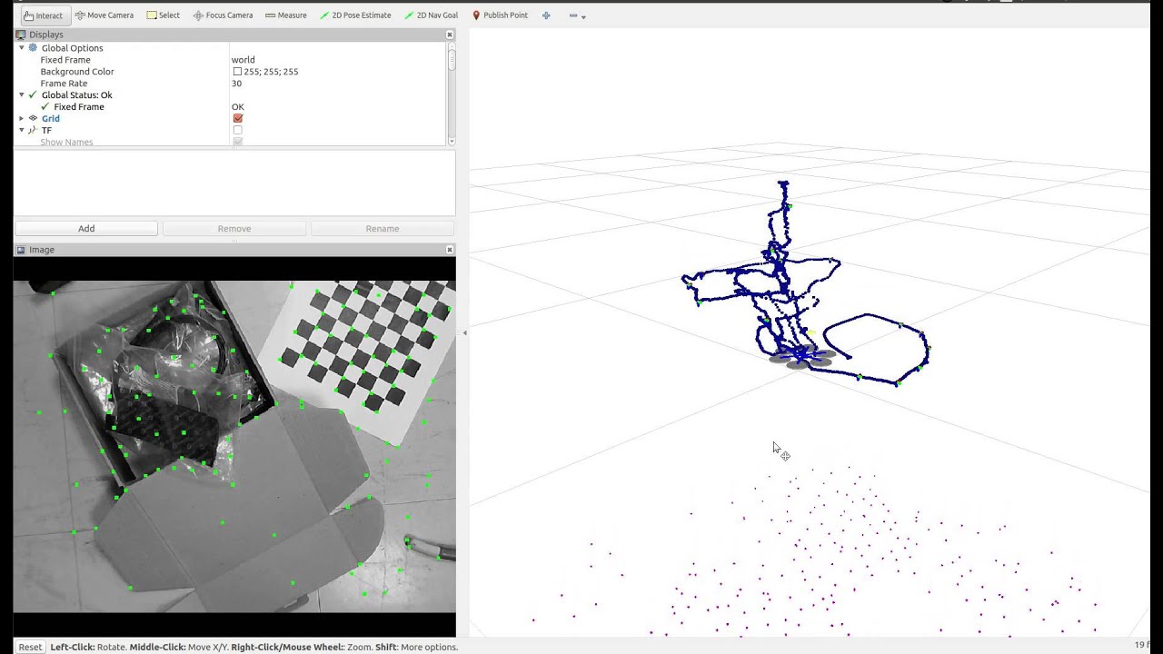Click the Displays panel monitor icon

(x=21, y=35)
